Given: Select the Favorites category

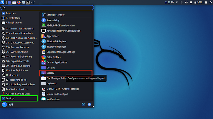Looking at the screenshot, I should pyautogui.click(x=20, y=13).
